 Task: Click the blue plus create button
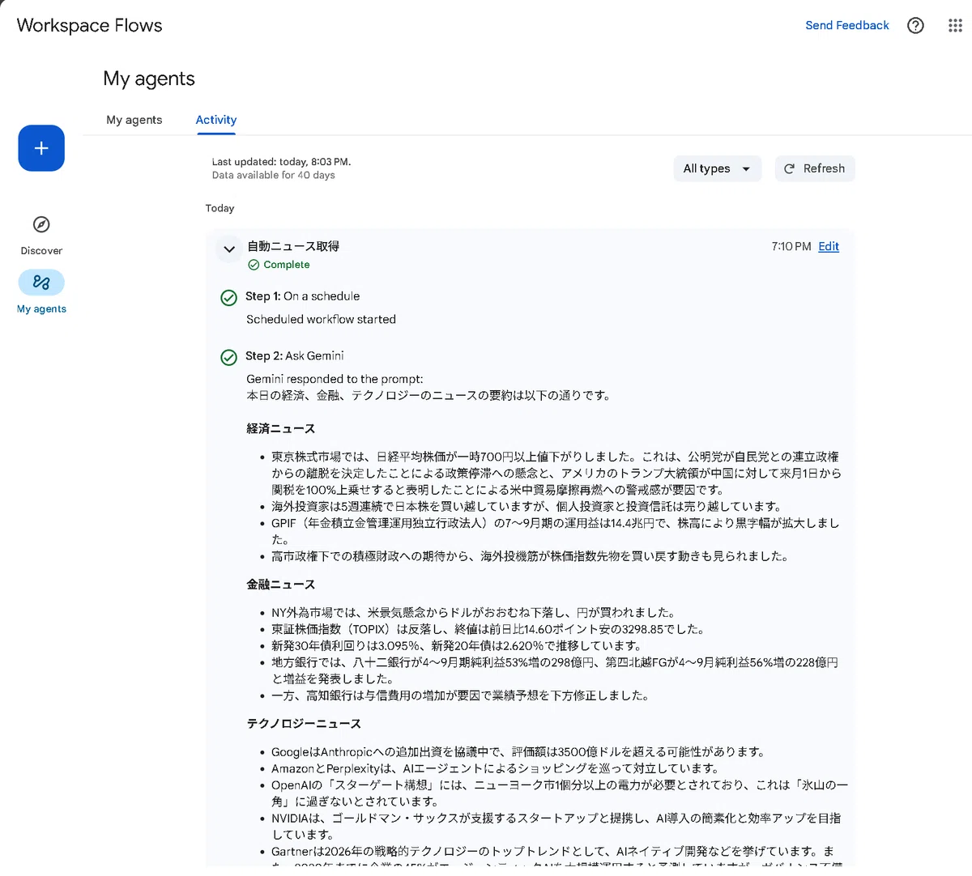pos(41,148)
